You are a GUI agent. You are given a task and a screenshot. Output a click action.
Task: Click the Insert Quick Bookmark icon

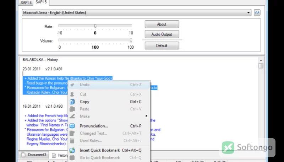(72, 150)
